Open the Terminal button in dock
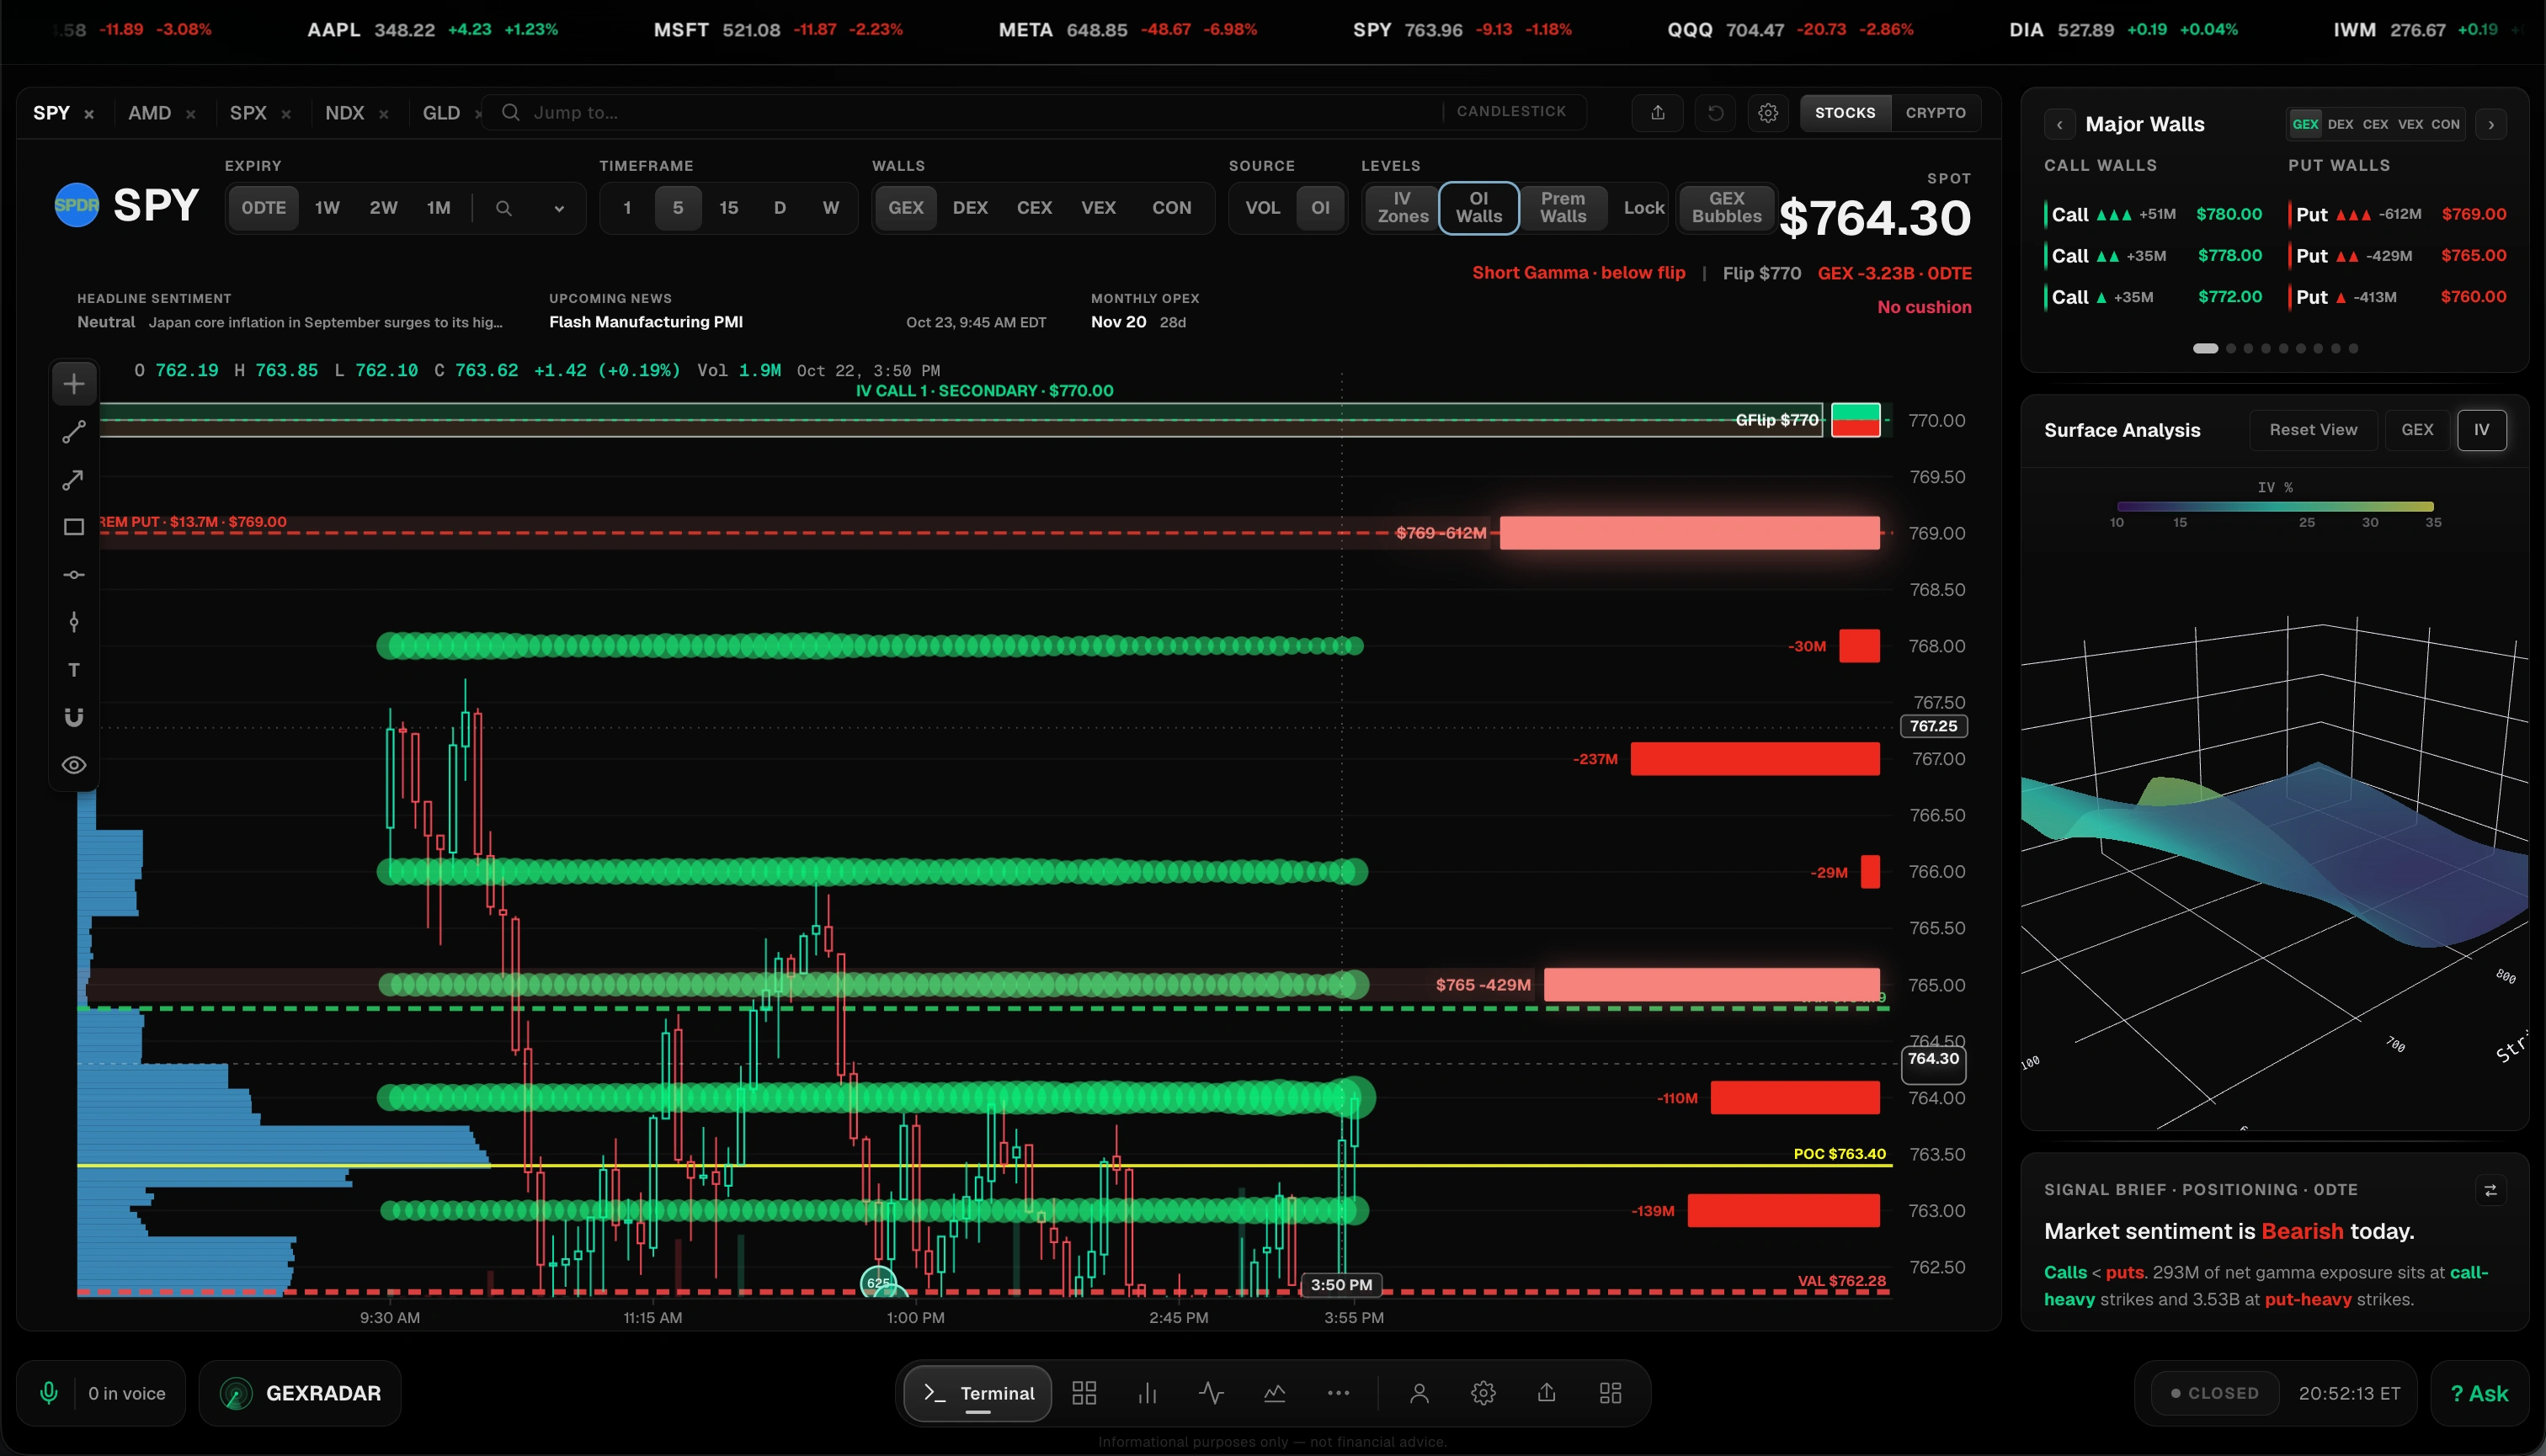The height and width of the screenshot is (1456, 2546). (977, 1393)
